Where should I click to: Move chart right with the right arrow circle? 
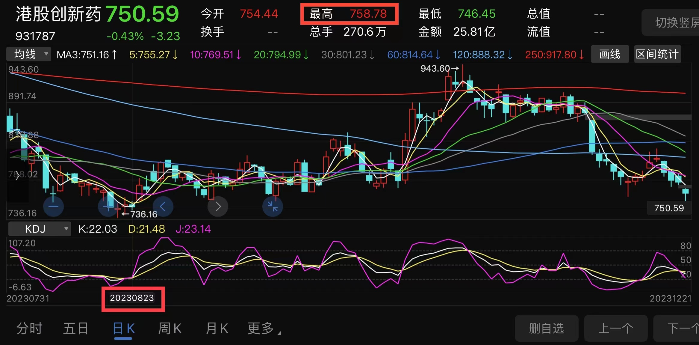coord(218,207)
